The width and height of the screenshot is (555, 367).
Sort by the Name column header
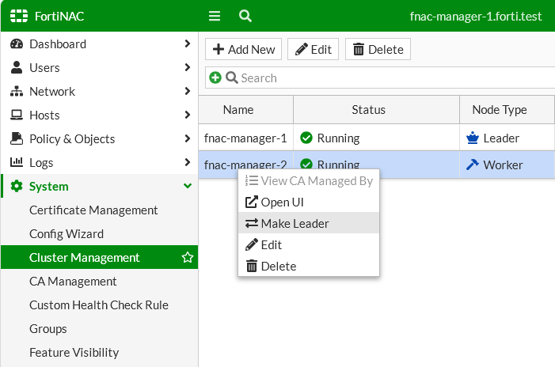click(x=245, y=110)
